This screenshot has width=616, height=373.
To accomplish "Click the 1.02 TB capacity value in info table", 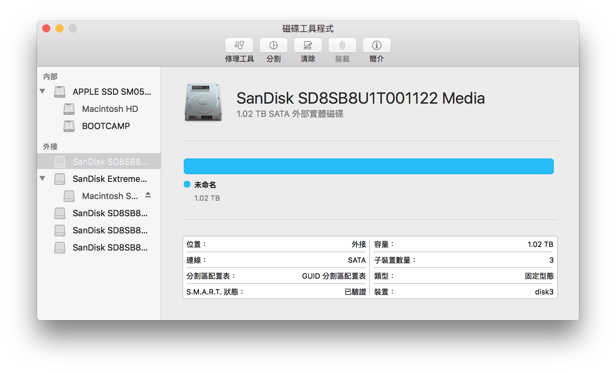I will coord(540,244).
